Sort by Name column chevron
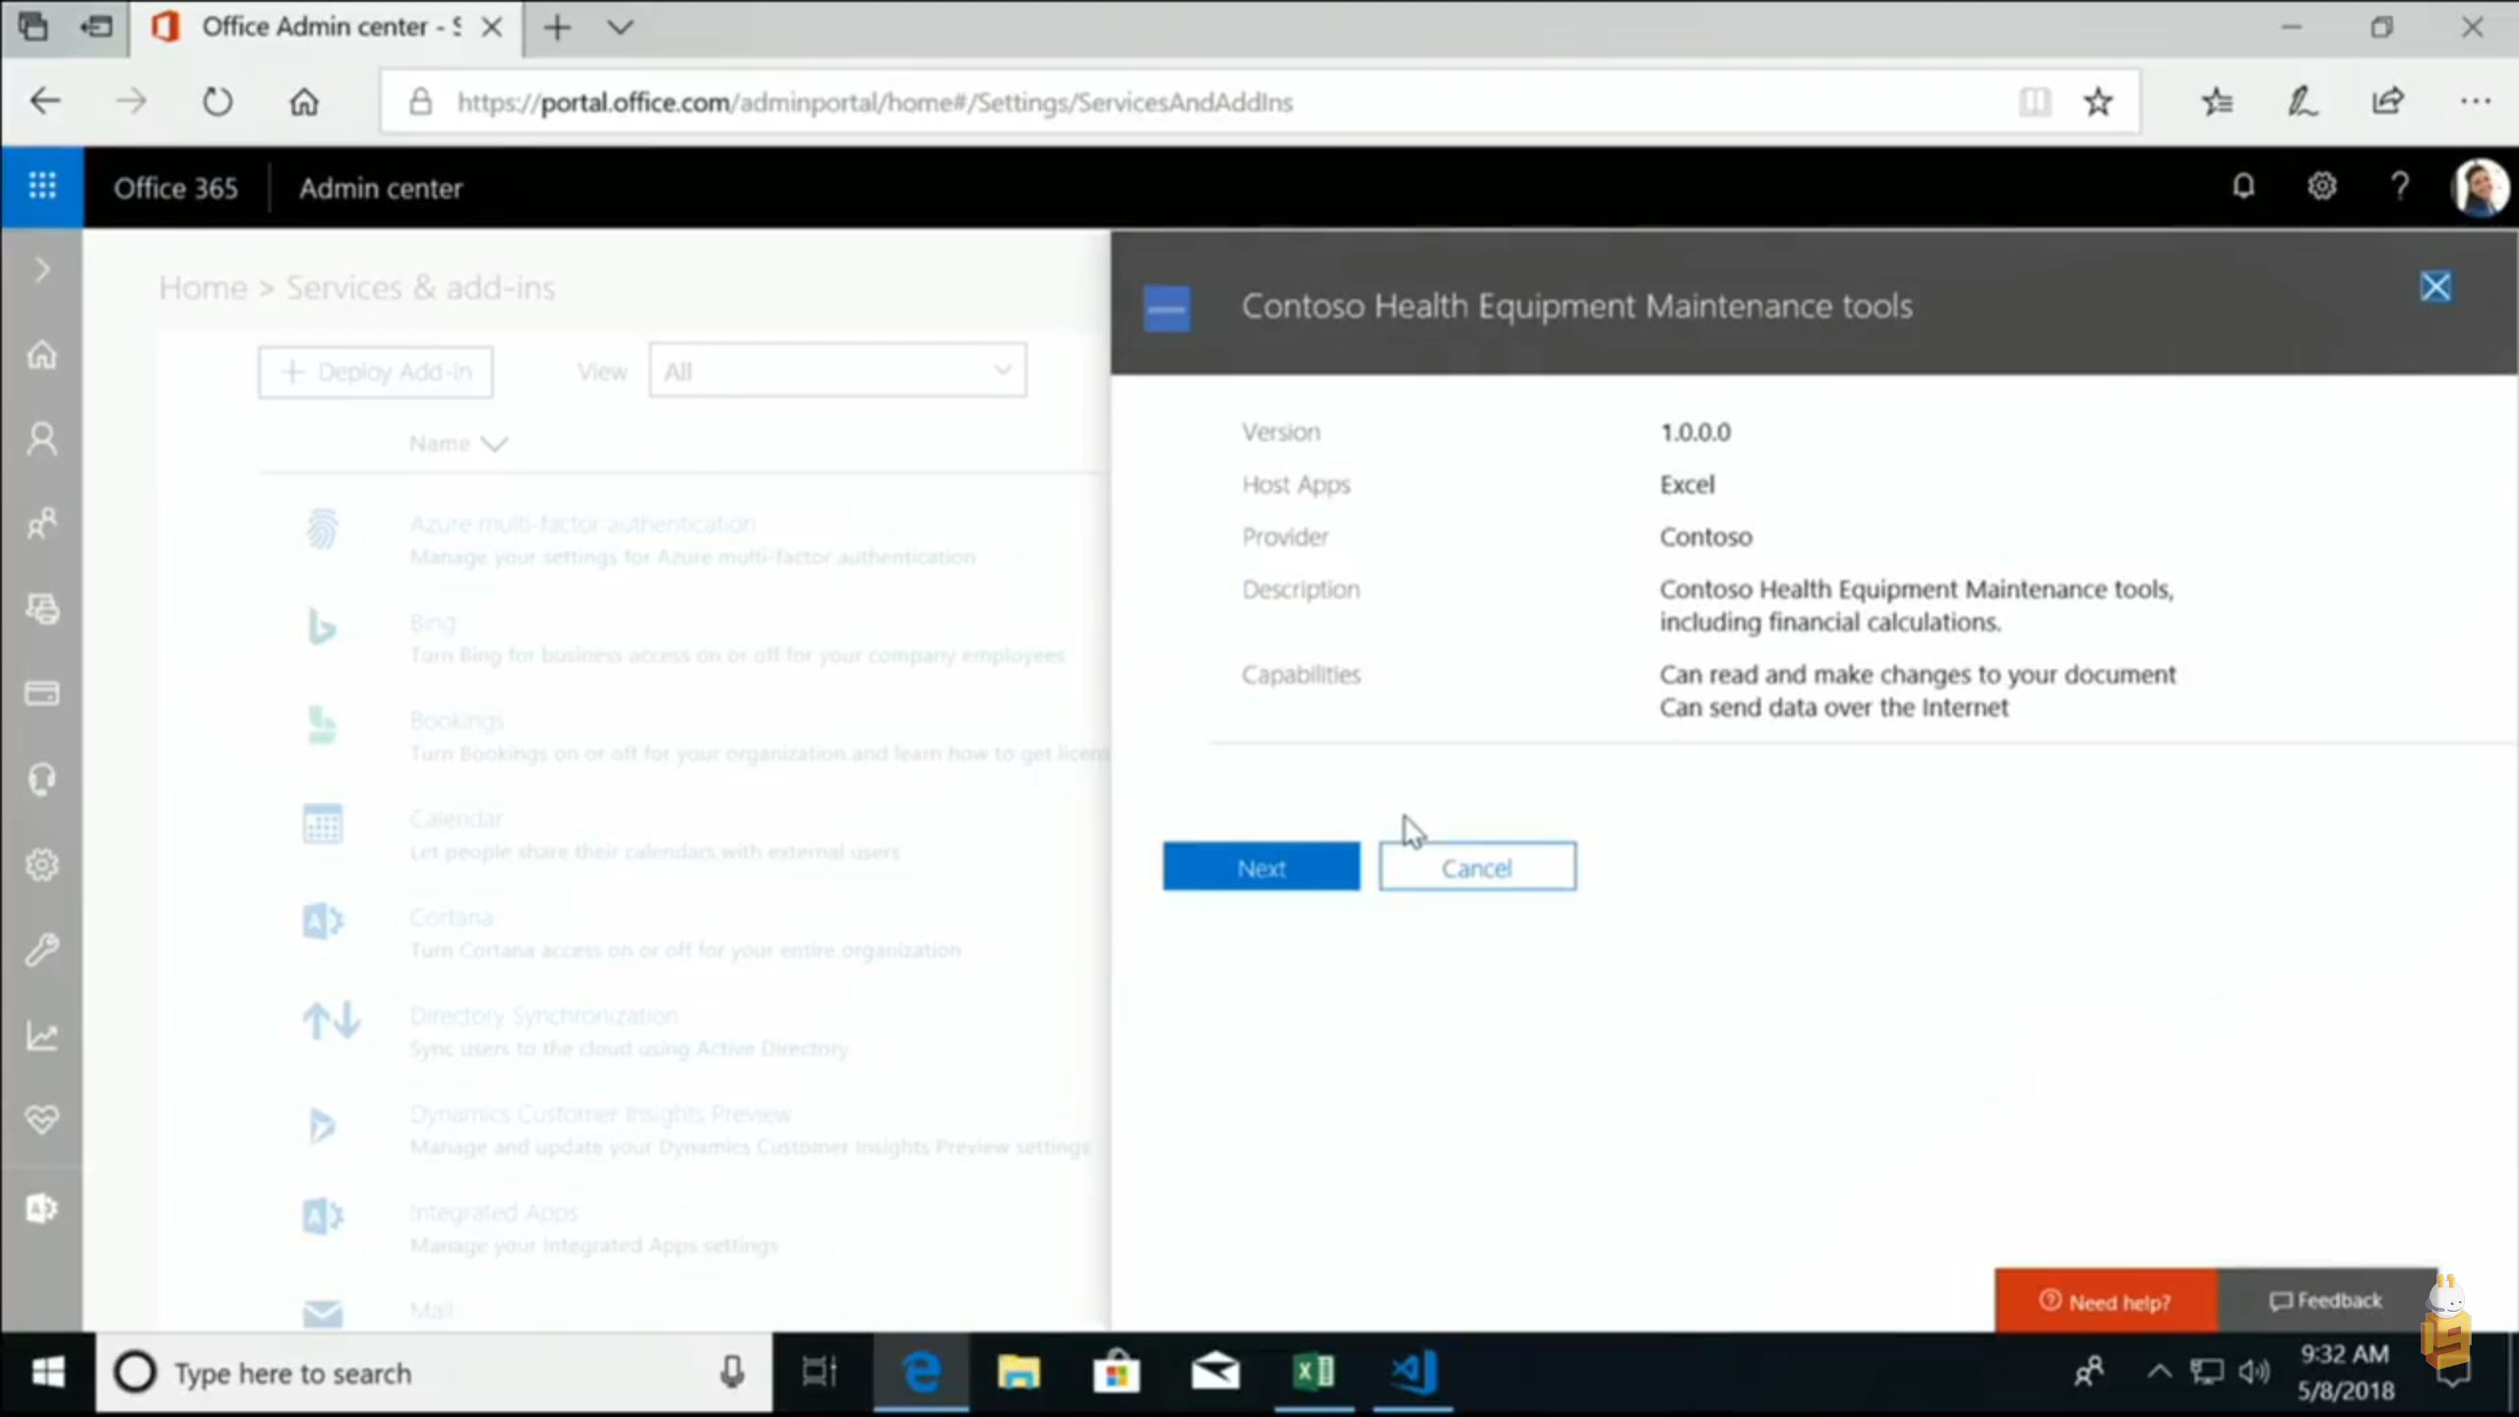 click(x=494, y=444)
